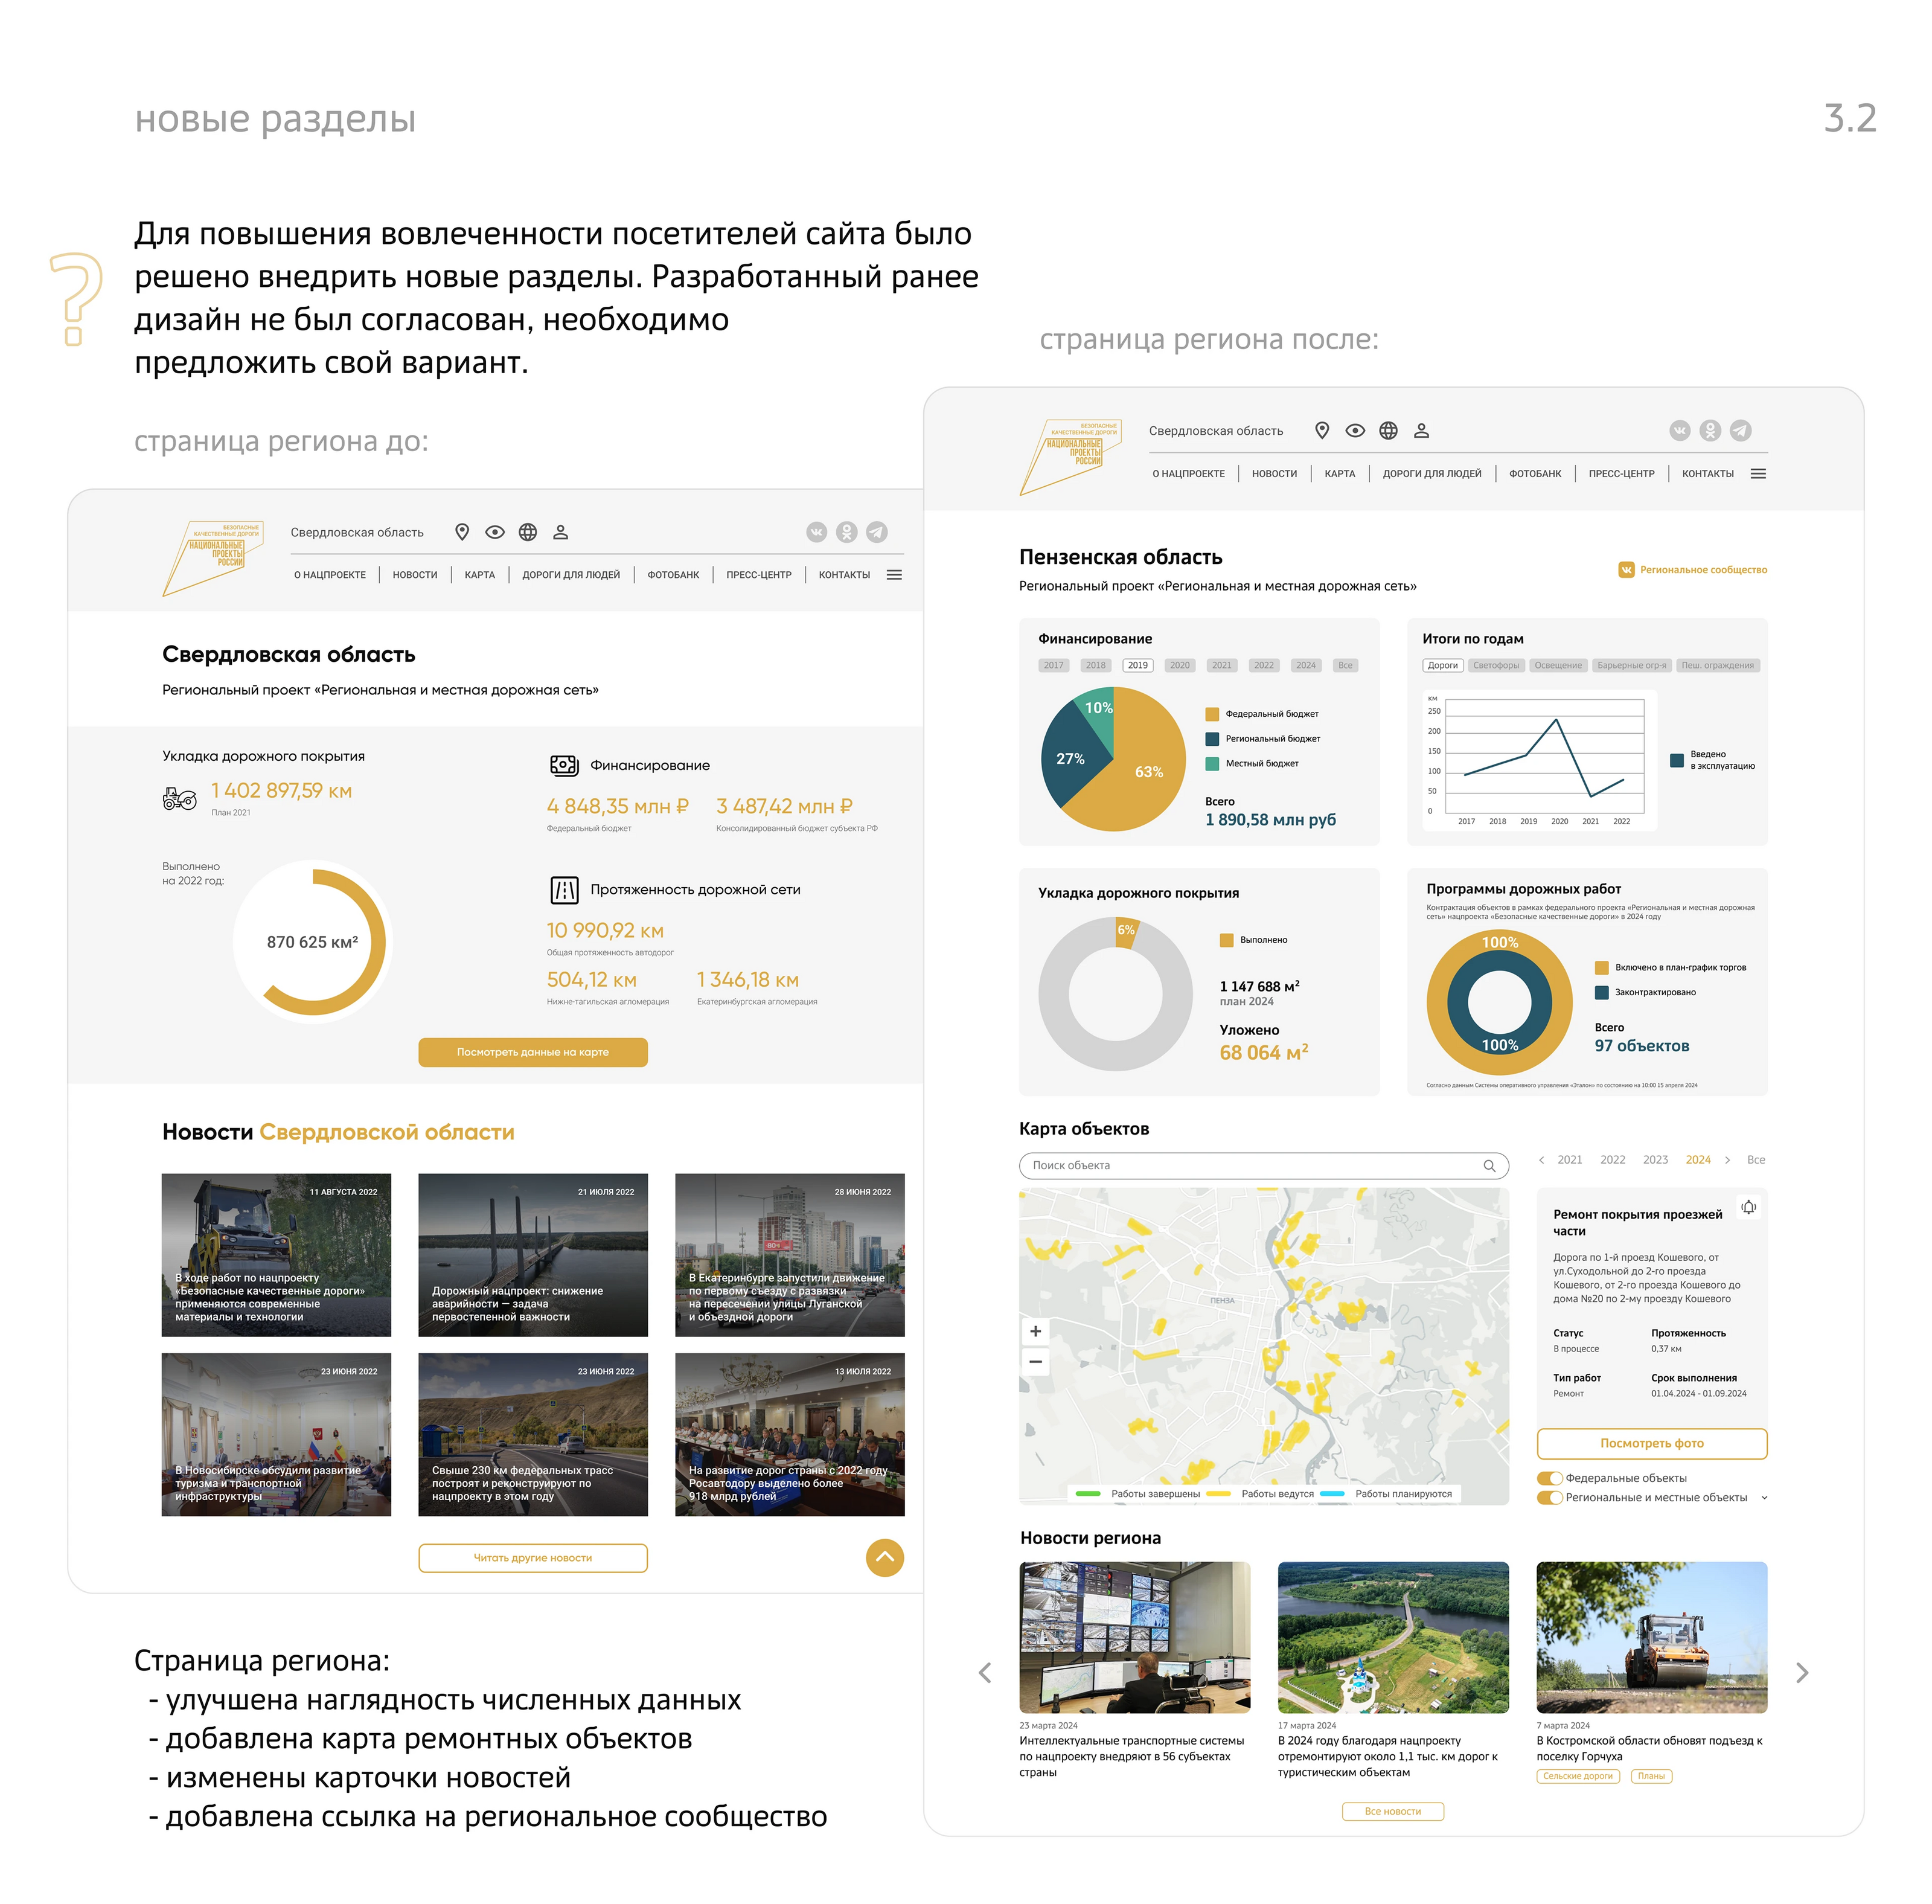Open ФОТОБАНК menu item in the right header
Viewport: 1932px width, 1904px height.
point(1535,474)
